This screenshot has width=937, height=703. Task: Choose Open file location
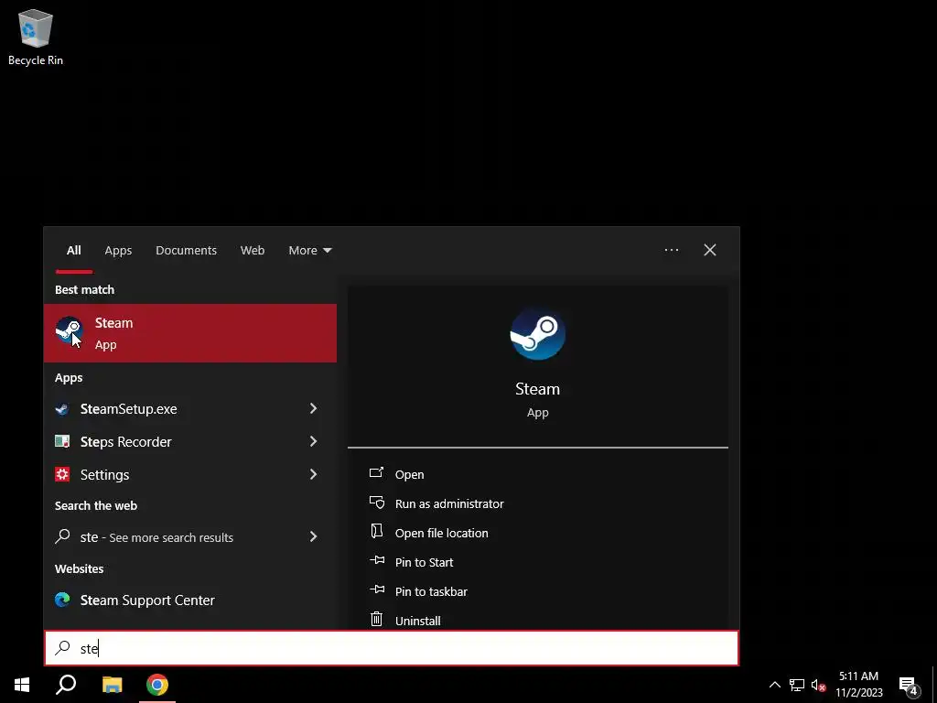[442, 534]
